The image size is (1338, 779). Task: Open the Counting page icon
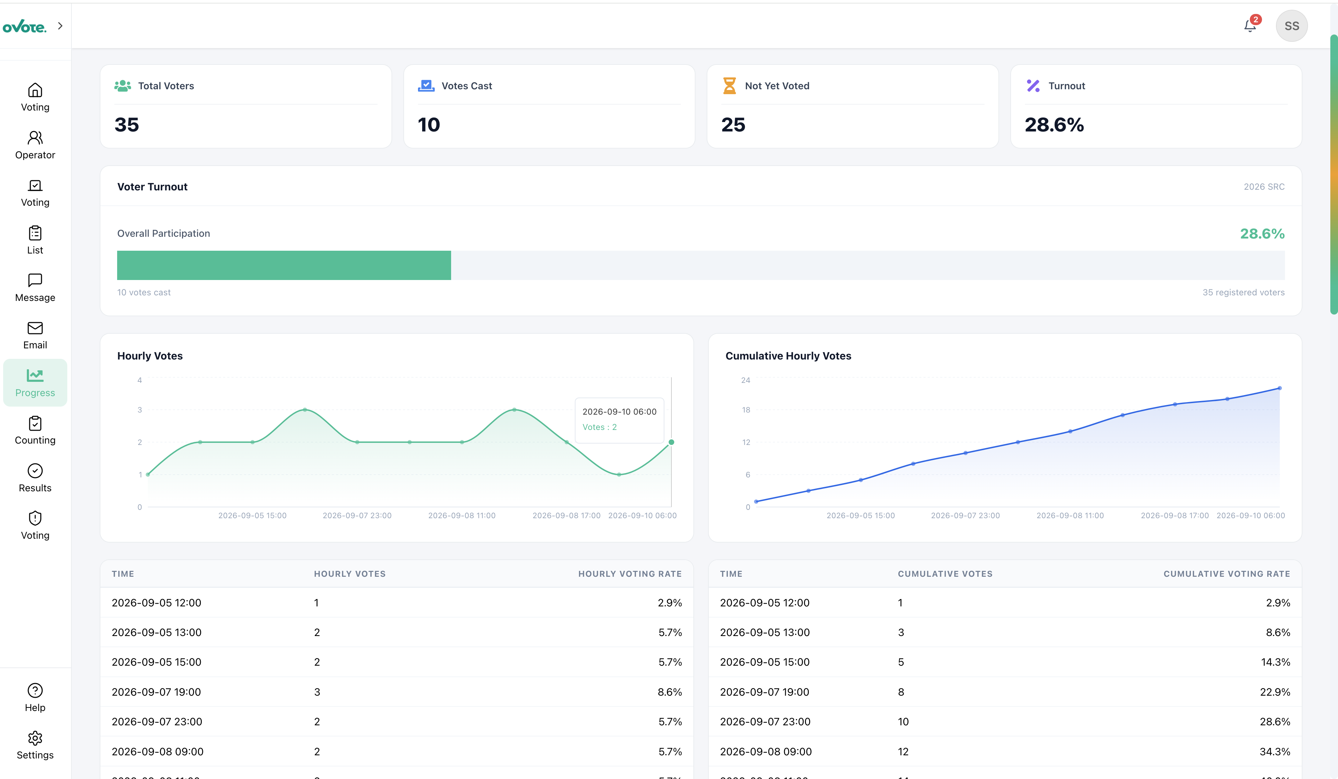pos(35,423)
